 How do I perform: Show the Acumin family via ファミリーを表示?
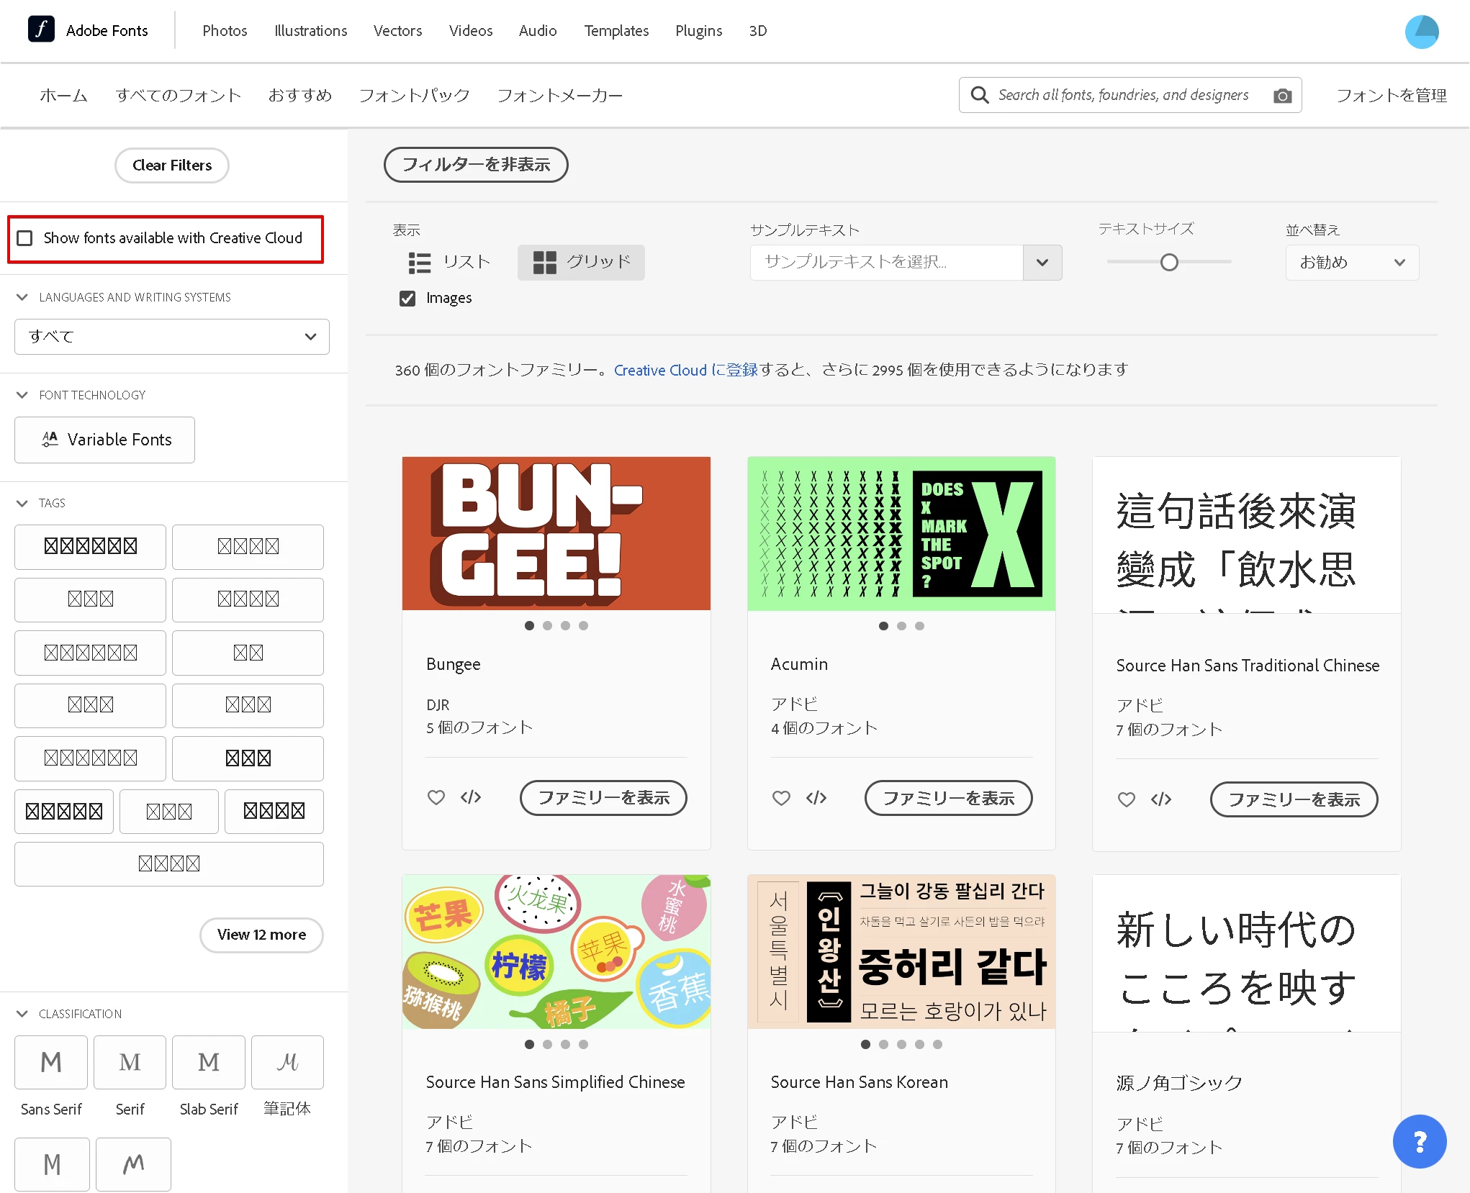point(948,798)
